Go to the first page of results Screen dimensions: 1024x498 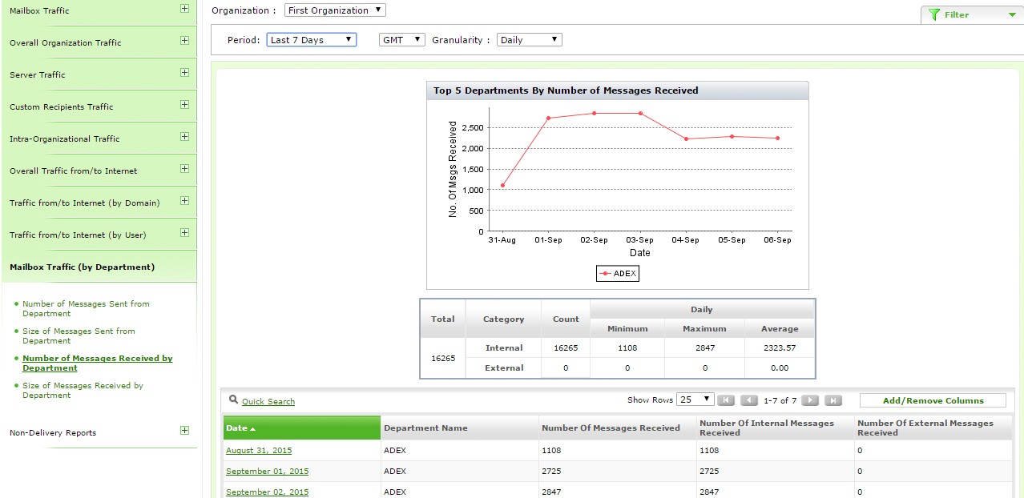(x=726, y=400)
